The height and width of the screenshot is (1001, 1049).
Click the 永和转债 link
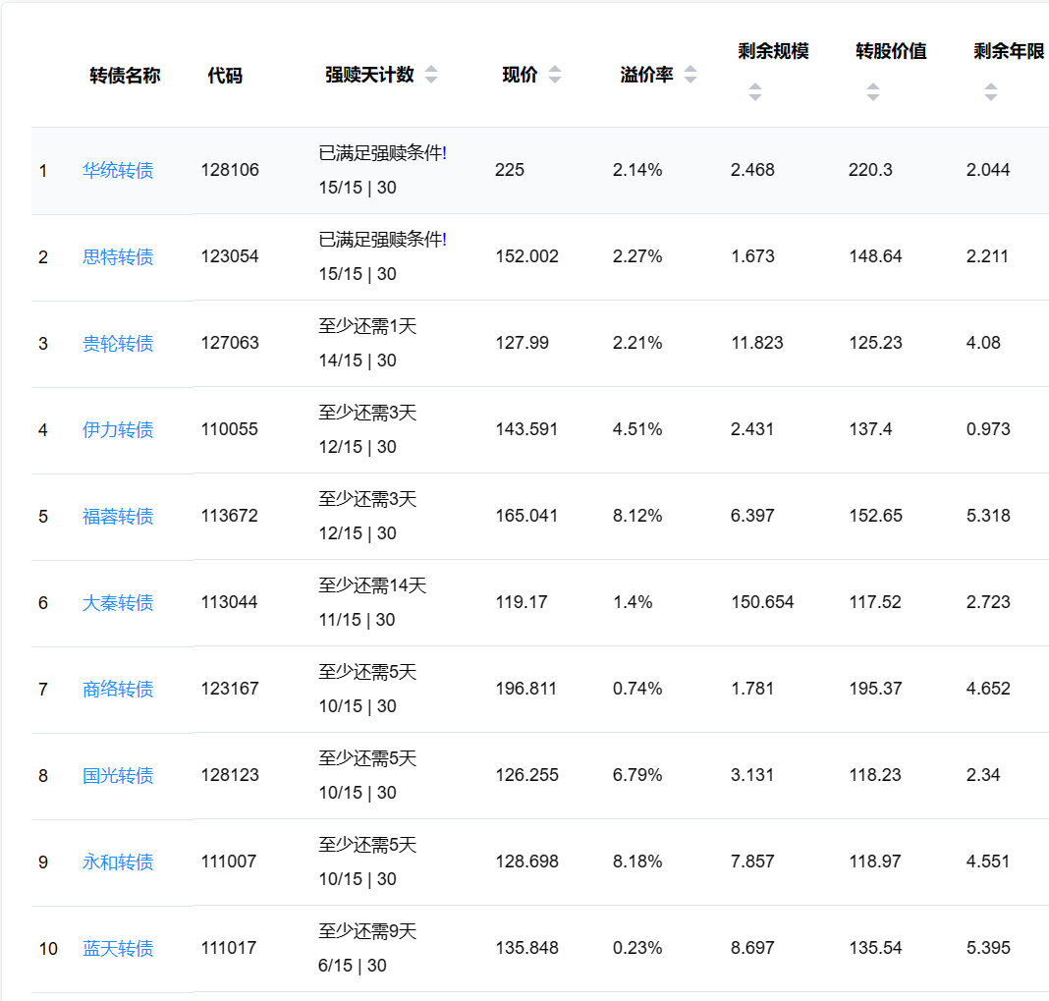point(118,862)
